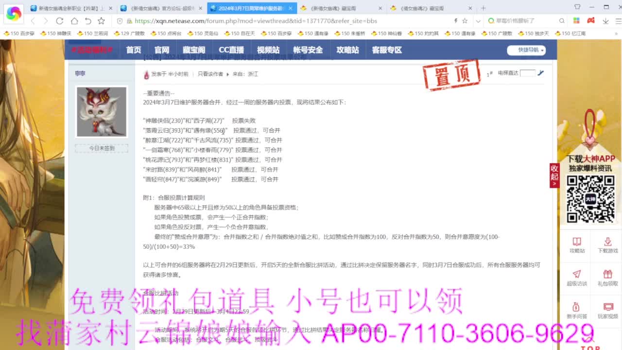Viewport: 622px width, 350px height.
Task: Collapse the 收起 side panel tab
Action: [554, 175]
